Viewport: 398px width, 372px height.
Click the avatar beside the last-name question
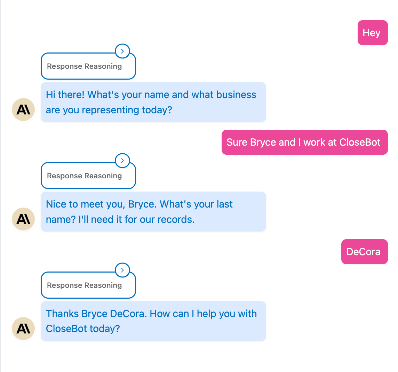click(23, 219)
